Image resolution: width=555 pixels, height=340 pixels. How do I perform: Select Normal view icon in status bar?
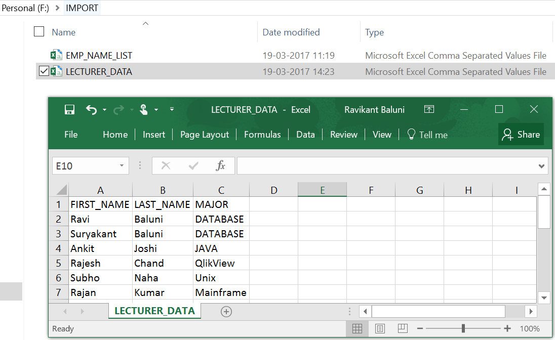pos(357,329)
